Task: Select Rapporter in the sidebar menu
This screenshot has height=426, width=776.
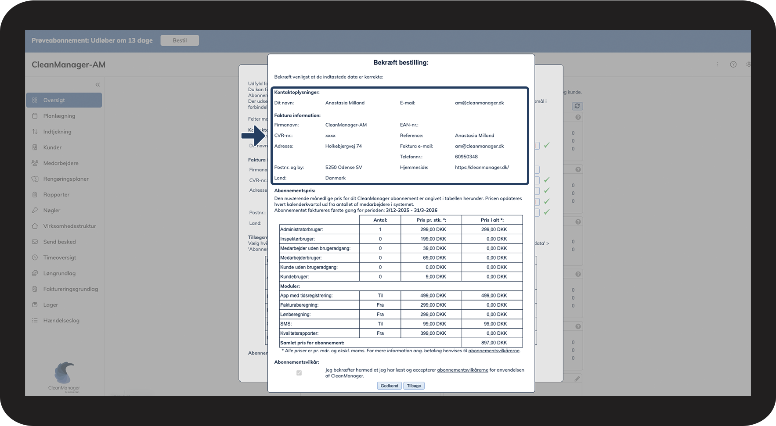Action: click(56, 195)
